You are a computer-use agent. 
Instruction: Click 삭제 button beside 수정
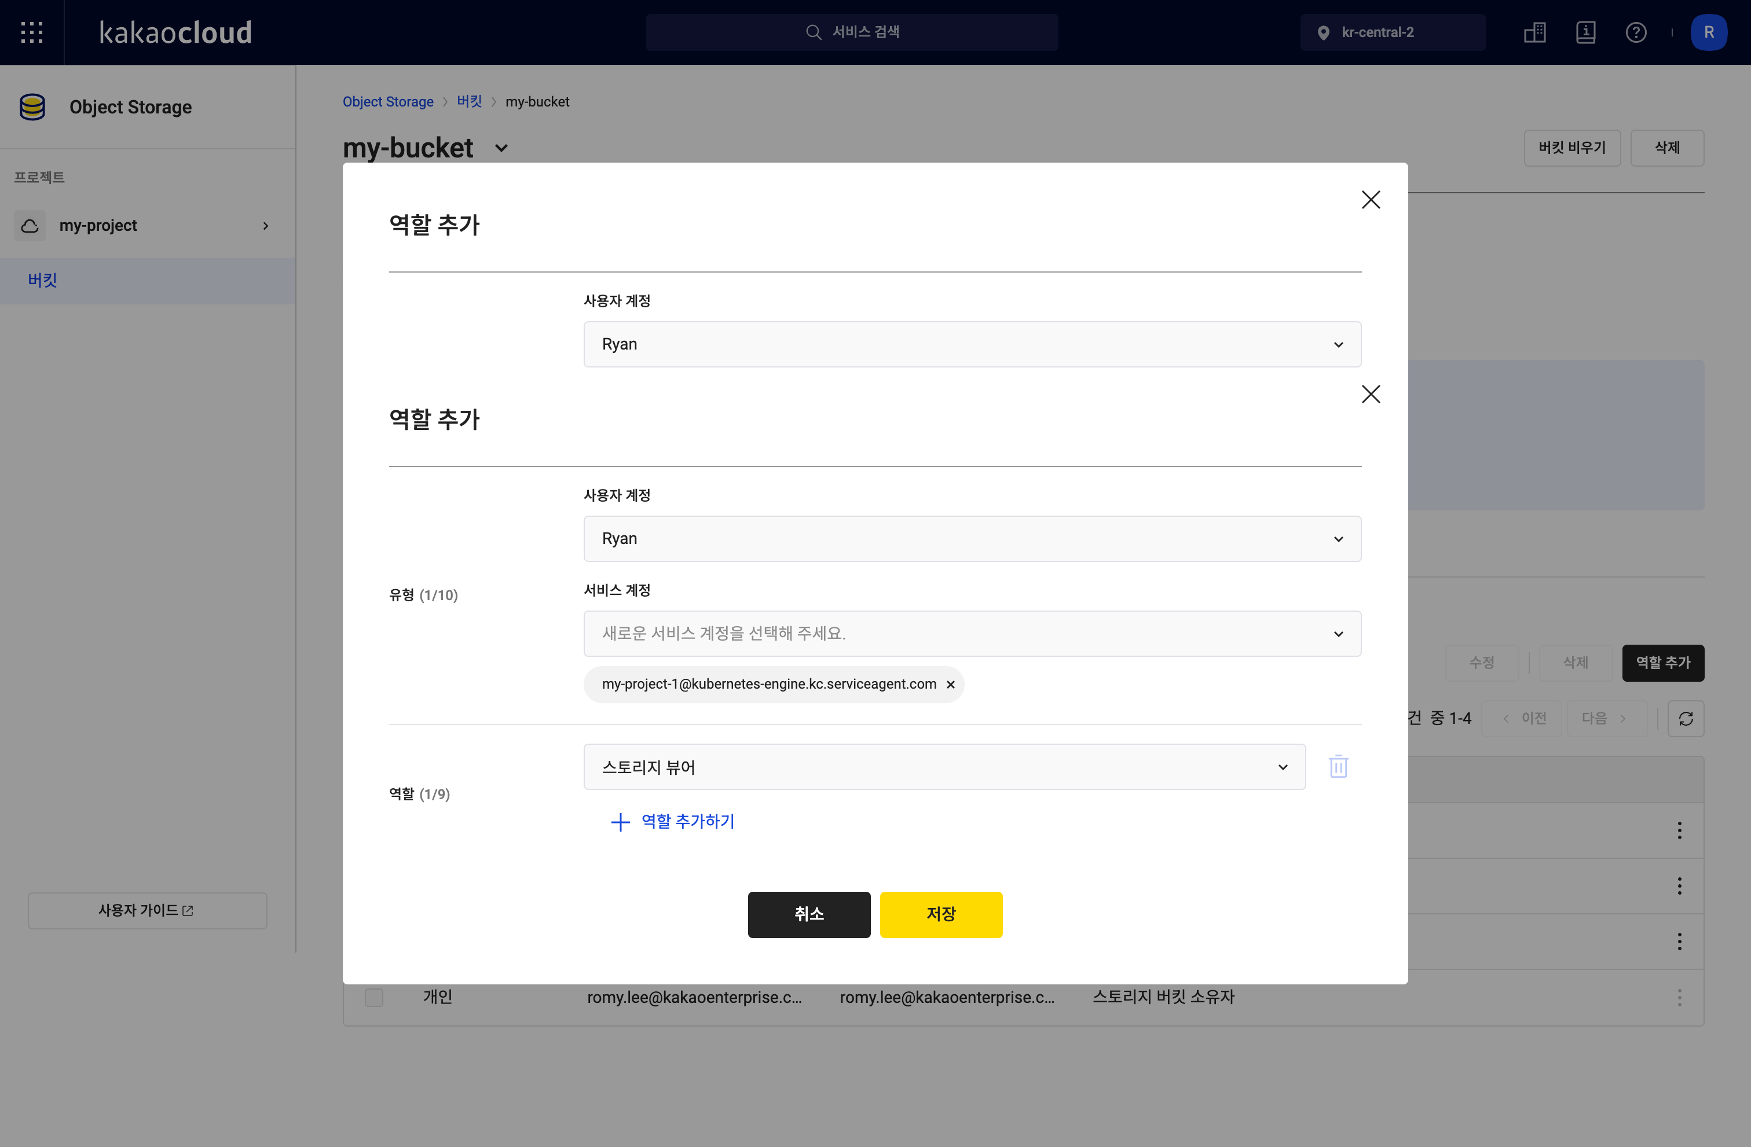(1575, 663)
